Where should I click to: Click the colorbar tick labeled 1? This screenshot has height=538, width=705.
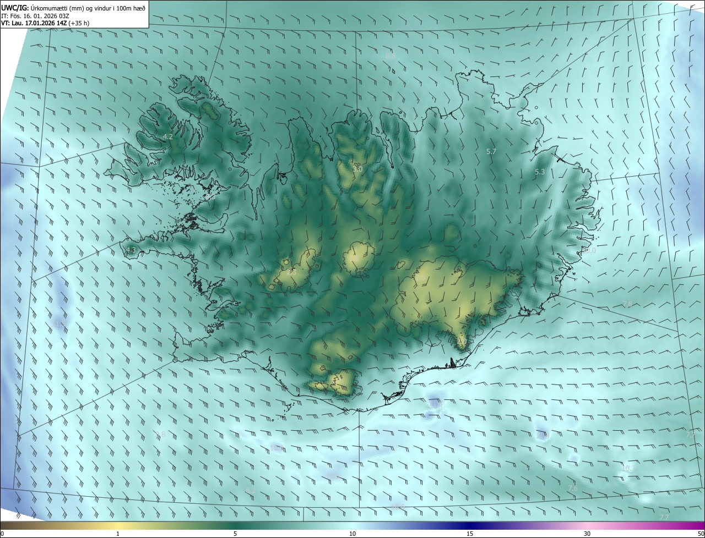(118, 534)
